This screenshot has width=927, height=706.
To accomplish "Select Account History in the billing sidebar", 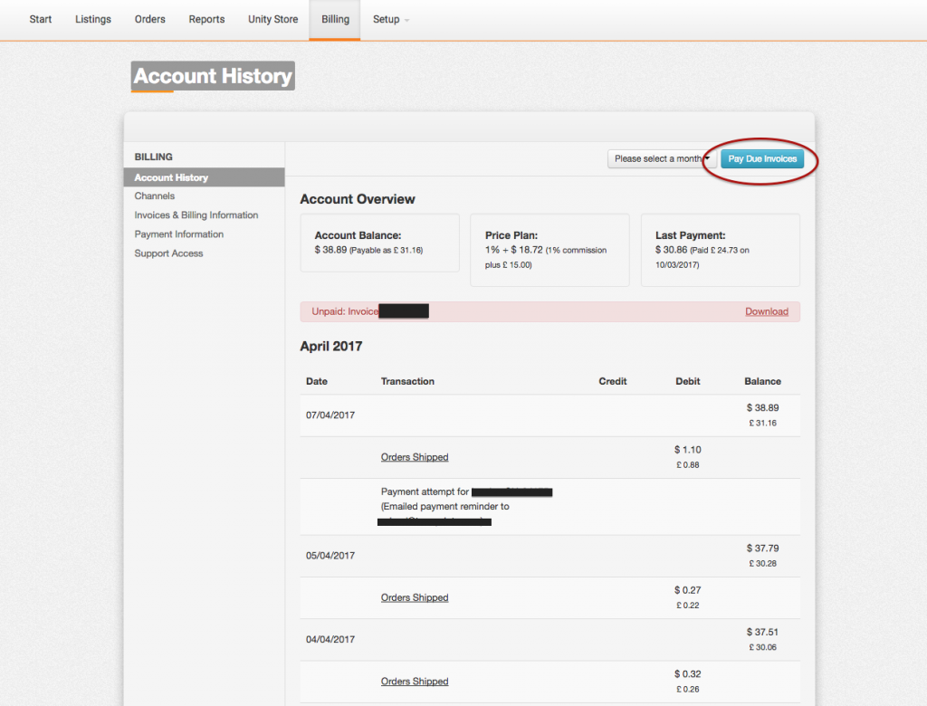I will [171, 177].
